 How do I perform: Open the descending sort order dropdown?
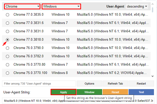[x=137, y=7]
